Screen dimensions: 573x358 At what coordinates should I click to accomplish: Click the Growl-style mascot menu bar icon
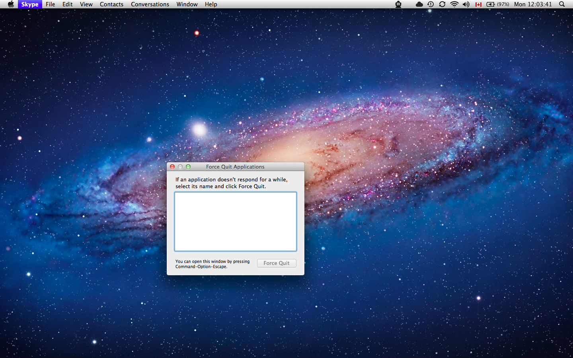(398, 4)
